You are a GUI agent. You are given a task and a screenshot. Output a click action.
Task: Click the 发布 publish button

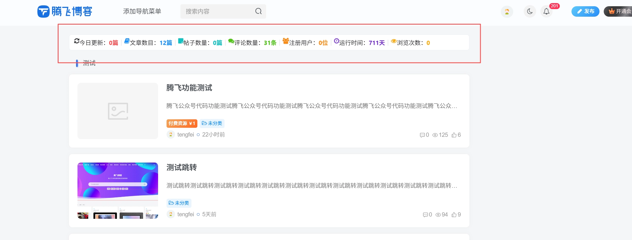[585, 11]
